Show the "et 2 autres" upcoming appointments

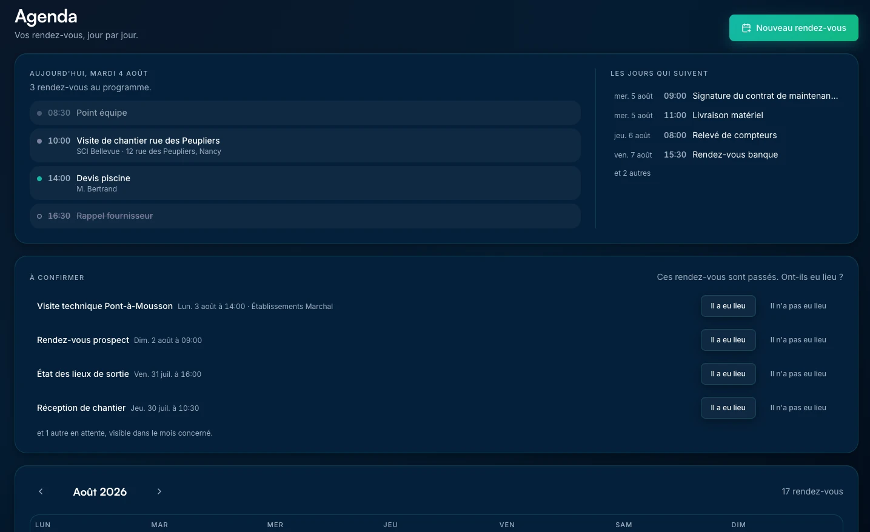(x=632, y=173)
